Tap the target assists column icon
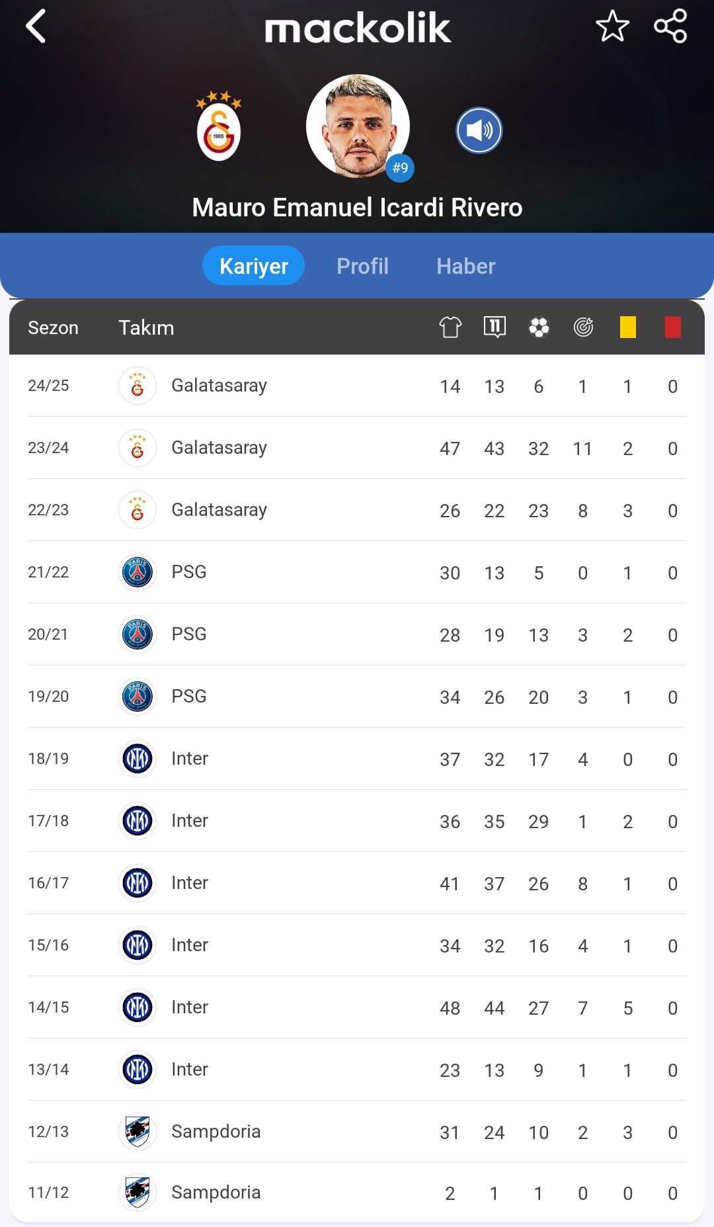This screenshot has height=1227, width=714. 583,327
